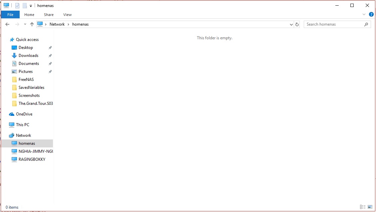Open the Help question mark icon
Viewport: 376px width, 212px height.
[x=371, y=14]
